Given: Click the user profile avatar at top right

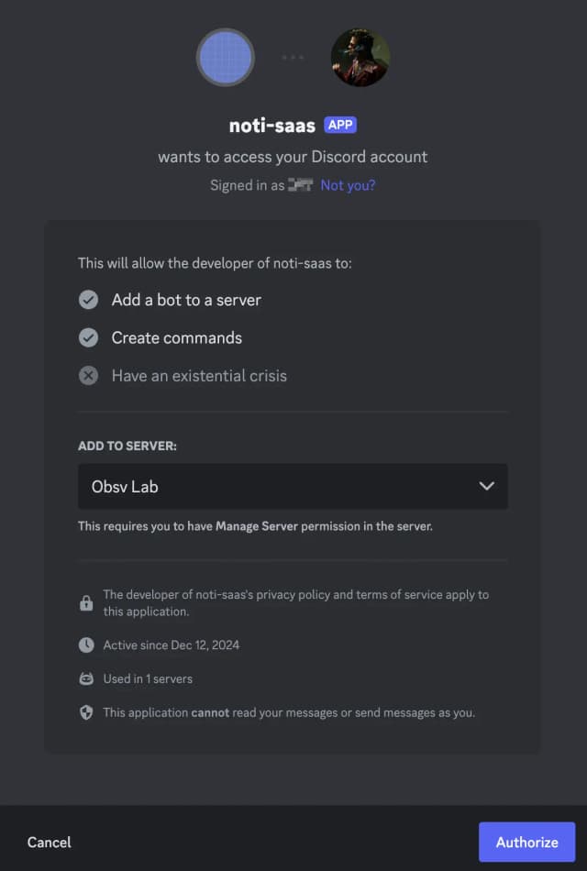Looking at the screenshot, I should pos(360,57).
